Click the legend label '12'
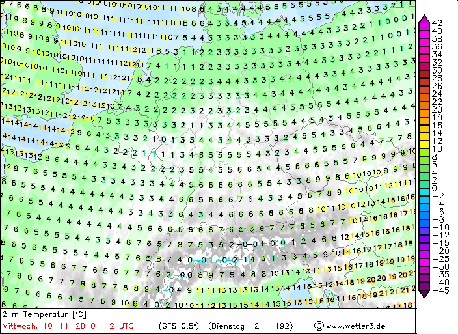Screen dimensions: 458x334 click(437, 141)
